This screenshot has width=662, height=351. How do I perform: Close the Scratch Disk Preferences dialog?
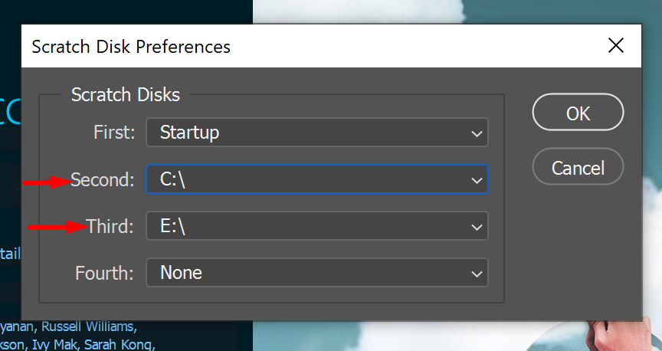click(616, 46)
